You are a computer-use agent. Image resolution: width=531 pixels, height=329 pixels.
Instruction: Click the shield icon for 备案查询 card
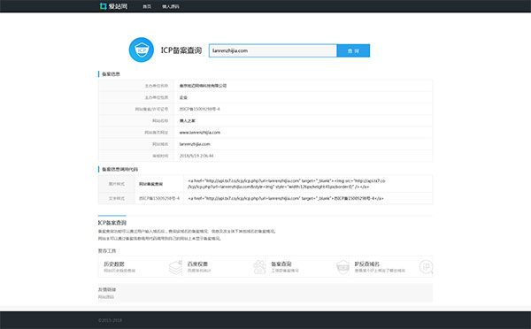tap(342, 267)
